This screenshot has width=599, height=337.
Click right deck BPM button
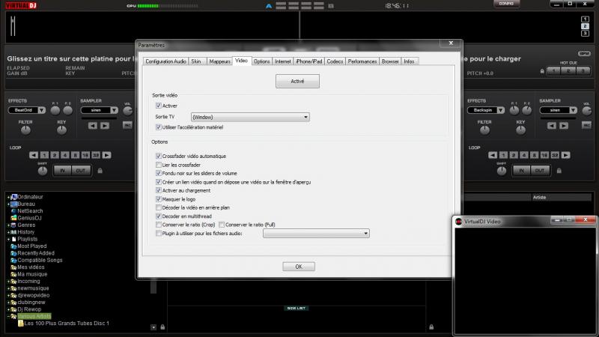click(584, 53)
